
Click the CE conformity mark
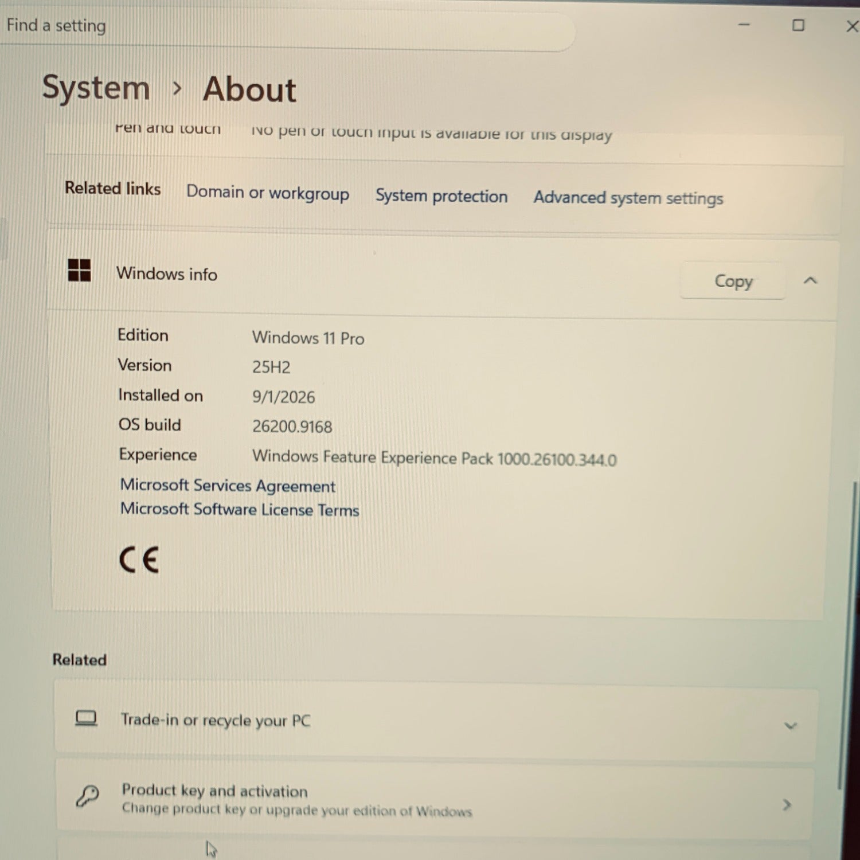pyautogui.click(x=139, y=560)
